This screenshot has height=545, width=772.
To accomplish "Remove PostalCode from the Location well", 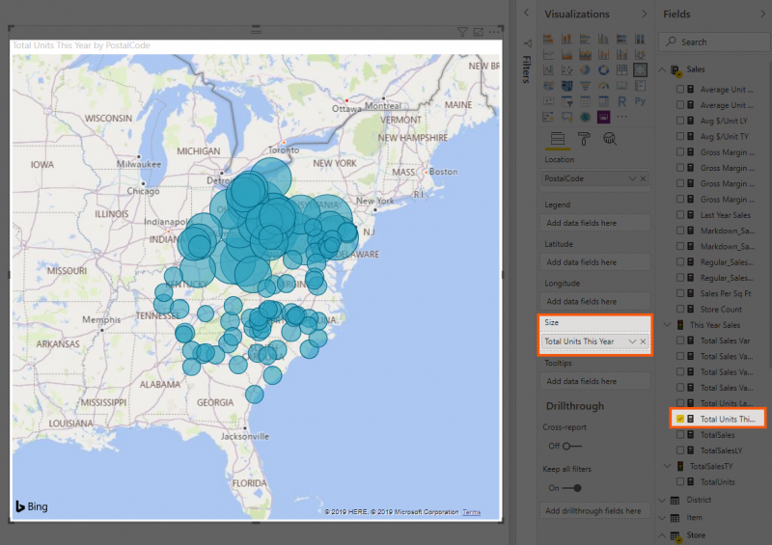I will click(x=643, y=178).
